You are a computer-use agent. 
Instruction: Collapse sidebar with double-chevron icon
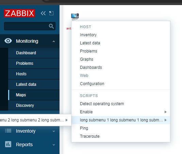click(x=43, y=13)
